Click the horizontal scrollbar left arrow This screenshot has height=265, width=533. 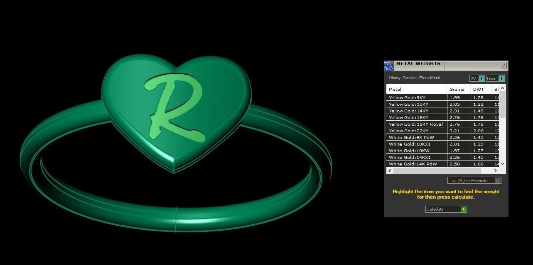tap(390, 170)
